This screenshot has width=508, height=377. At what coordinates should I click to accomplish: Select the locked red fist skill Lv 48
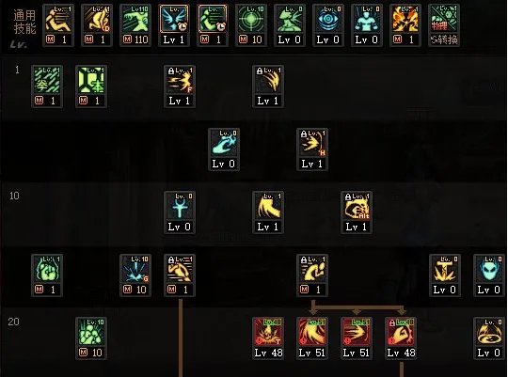click(401, 332)
